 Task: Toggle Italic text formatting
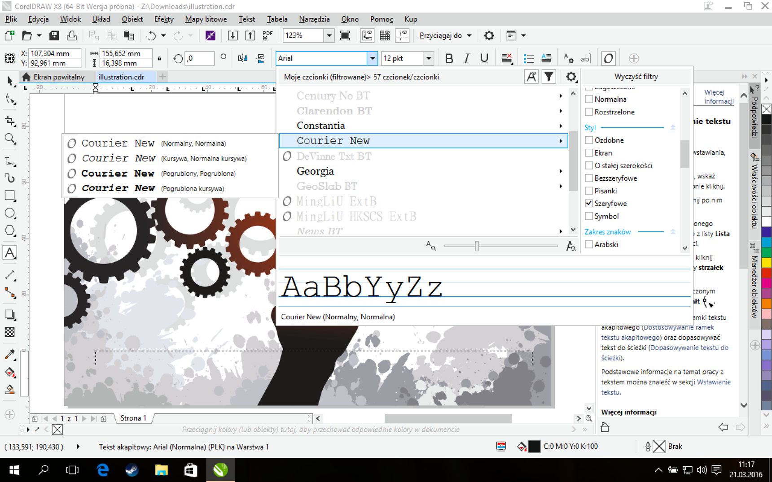tap(467, 58)
